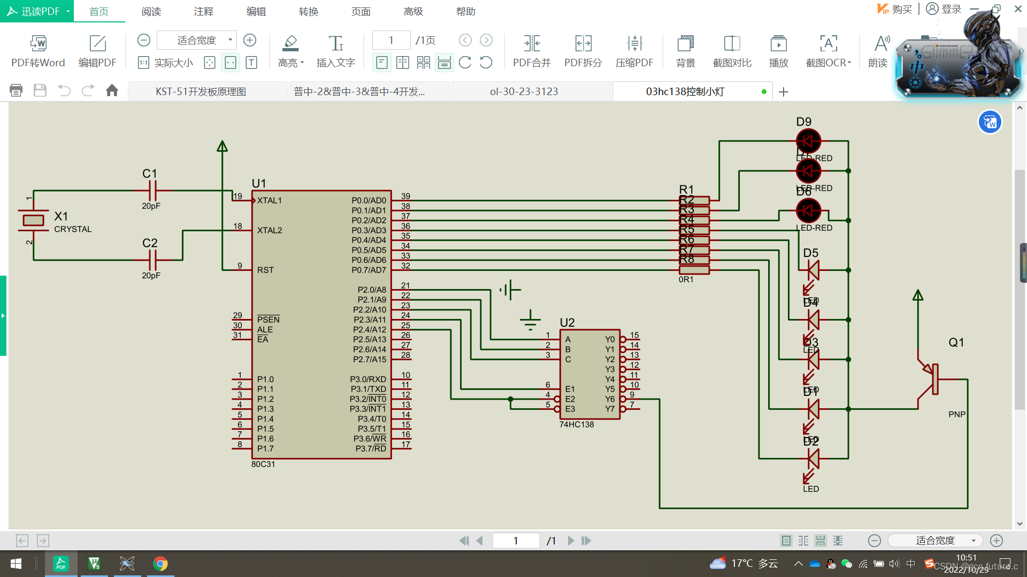This screenshot has width=1027, height=577.
Task: Click the 购买 VIP purchase link
Action: pyautogui.click(x=894, y=9)
